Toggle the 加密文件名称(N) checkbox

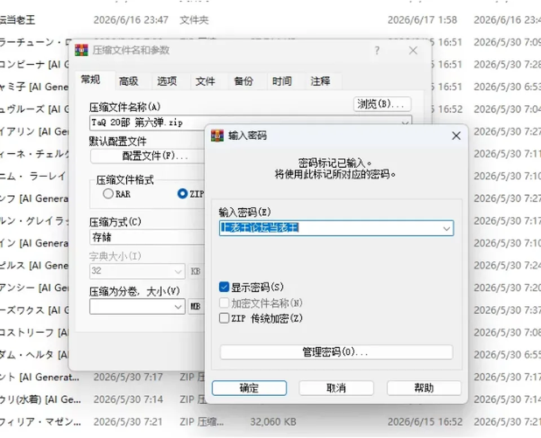tap(224, 303)
